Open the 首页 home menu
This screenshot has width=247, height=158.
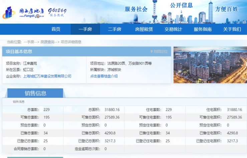56,29
